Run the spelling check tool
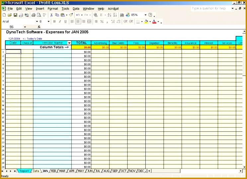247x179 pixels. click(44, 15)
